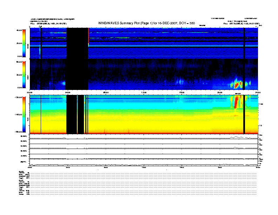Click the 12:00 tick label under RAD1 panel
This screenshot has height=215, width=278.
144,92
